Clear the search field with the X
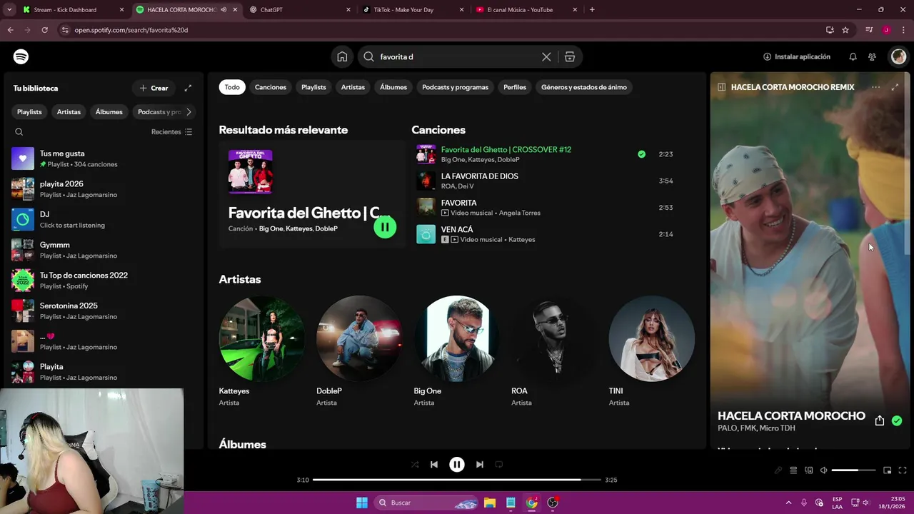914x514 pixels. pyautogui.click(x=546, y=56)
